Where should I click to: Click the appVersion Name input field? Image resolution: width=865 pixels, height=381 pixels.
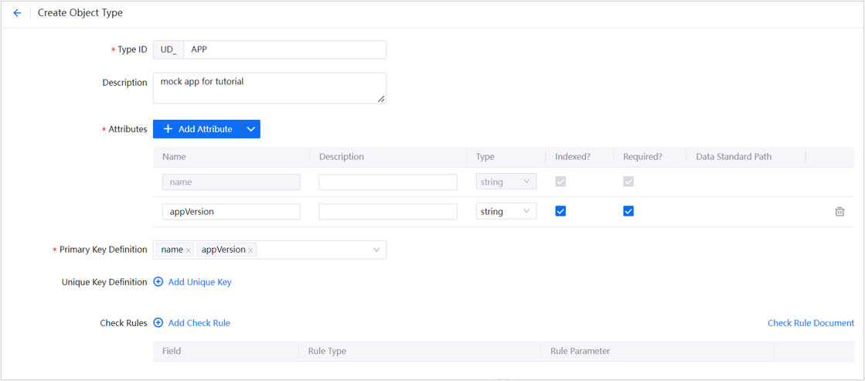pos(230,212)
